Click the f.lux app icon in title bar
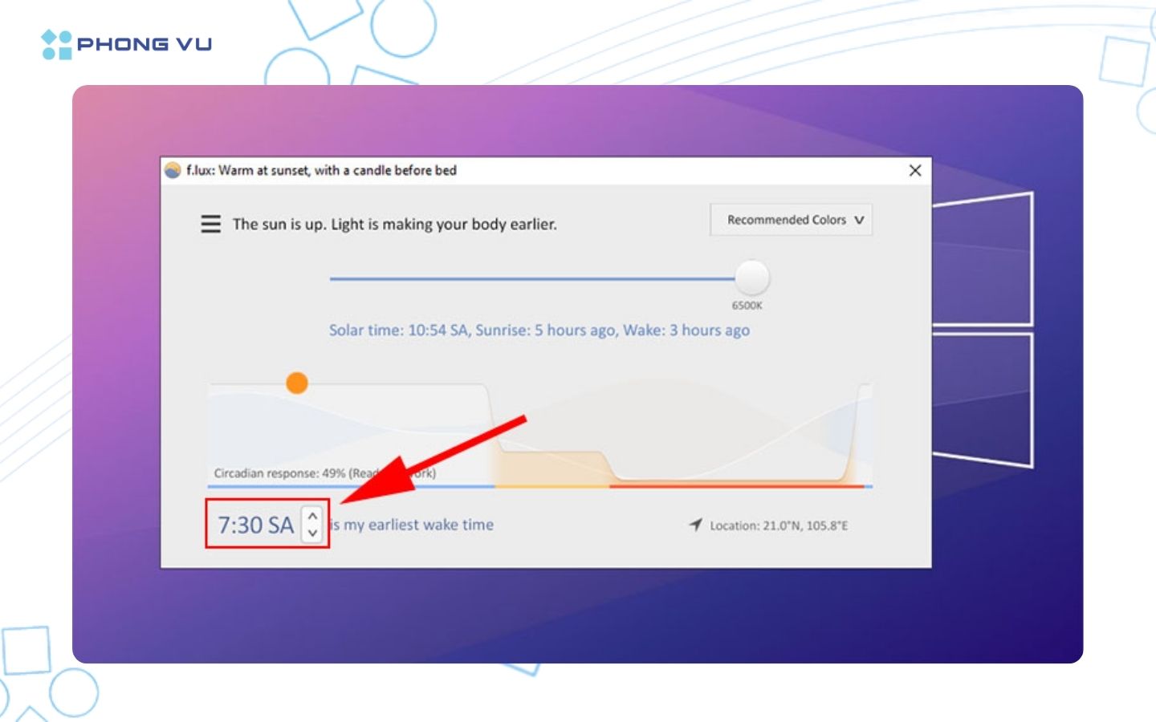Screen dimensions: 1156x722 pyautogui.click(x=173, y=170)
